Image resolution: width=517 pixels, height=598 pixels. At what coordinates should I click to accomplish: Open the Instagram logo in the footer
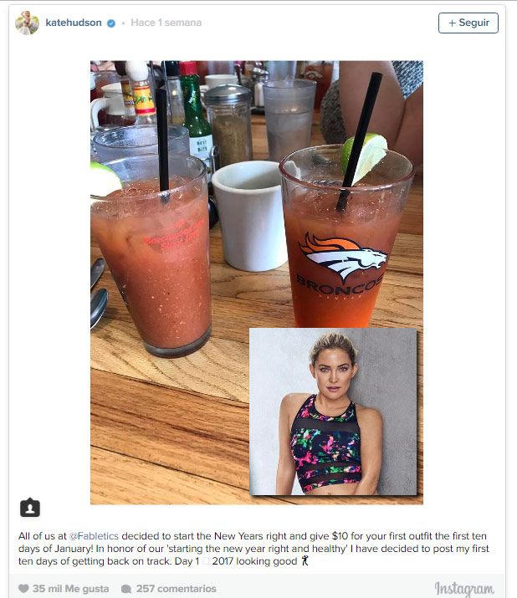click(x=464, y=589)
